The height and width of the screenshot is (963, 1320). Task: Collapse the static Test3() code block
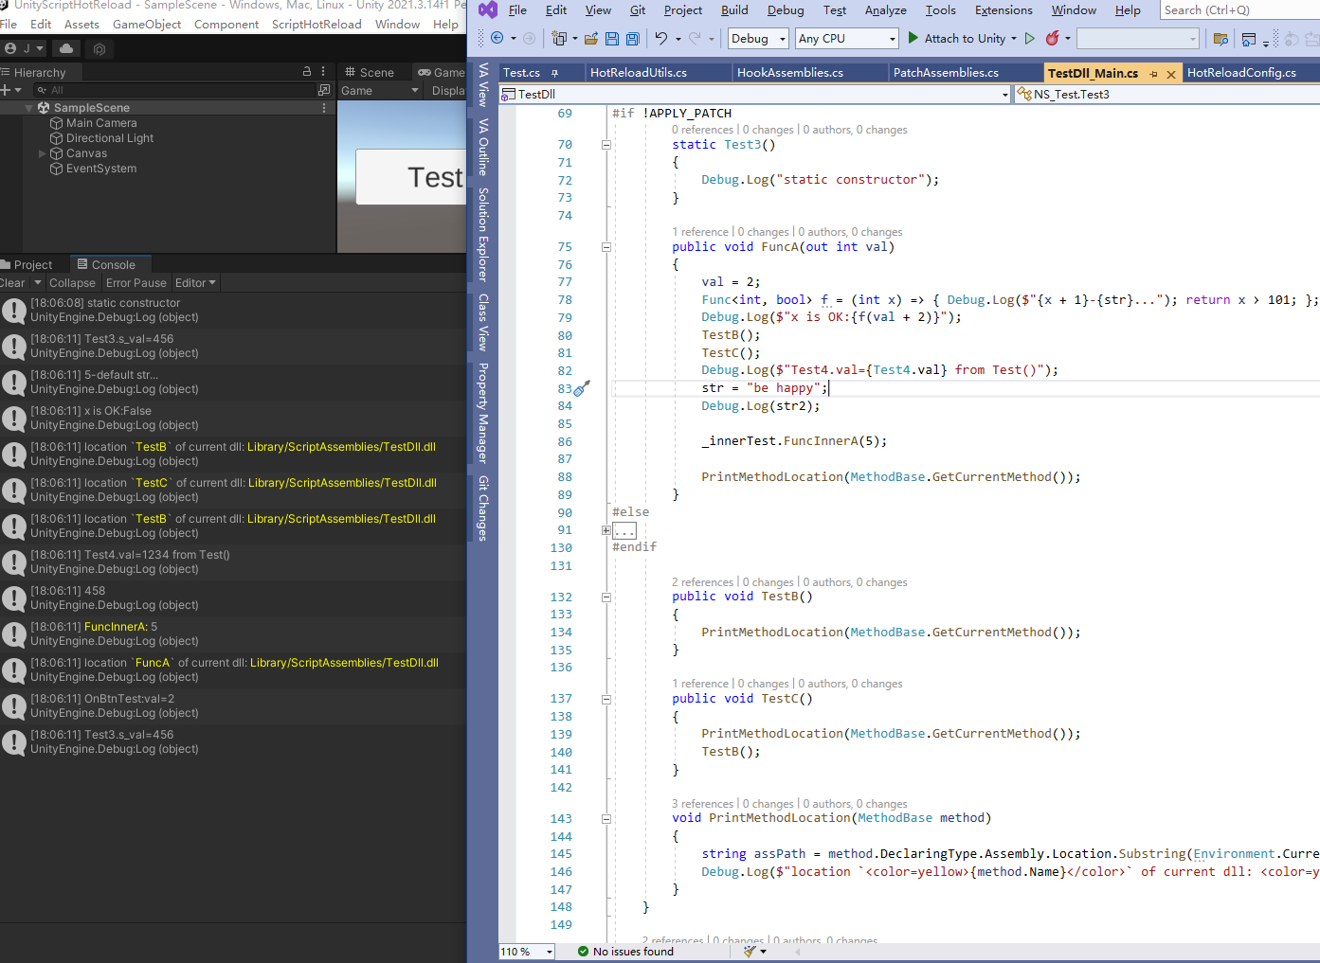pyautogui.click(x=606, y=145)
